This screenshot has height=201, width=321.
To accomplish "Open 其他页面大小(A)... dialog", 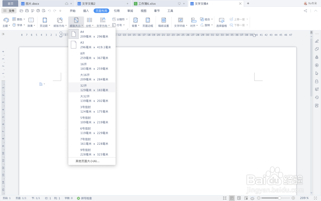I will pos(92,161).
